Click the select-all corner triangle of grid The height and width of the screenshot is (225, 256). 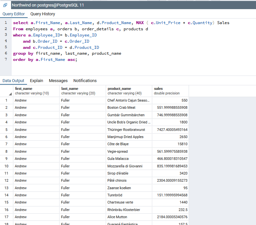click(10, 94)
